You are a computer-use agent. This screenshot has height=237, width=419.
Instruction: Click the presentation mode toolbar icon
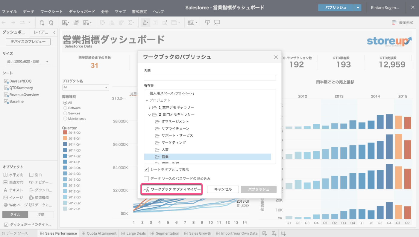tap(217, 22)
